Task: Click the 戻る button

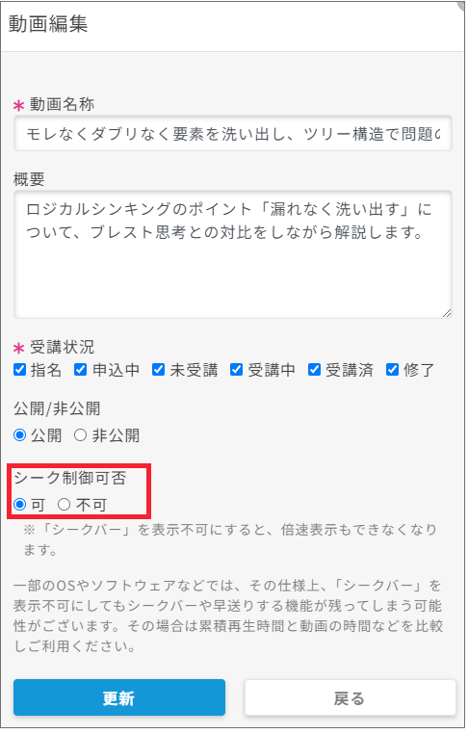Action: click(351, 698)
